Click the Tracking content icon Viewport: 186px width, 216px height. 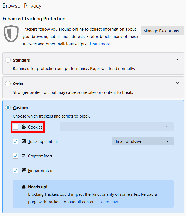click(24, 141)
